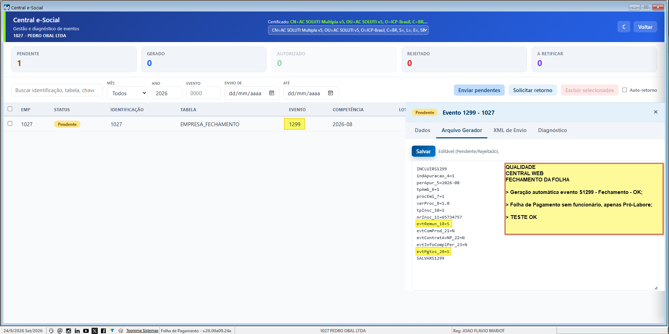669x334 pixels.
Task: Open the XML de Envio tab
Action: point(510,130)
